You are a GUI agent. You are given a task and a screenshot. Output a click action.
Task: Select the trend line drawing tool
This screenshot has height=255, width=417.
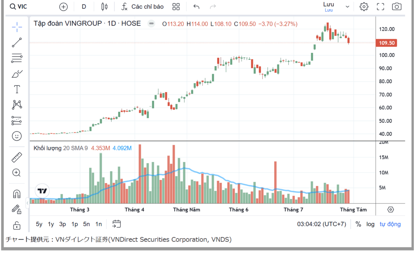coord(17,42)
